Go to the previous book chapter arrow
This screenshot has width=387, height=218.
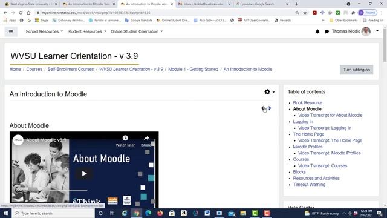(263, 108)
